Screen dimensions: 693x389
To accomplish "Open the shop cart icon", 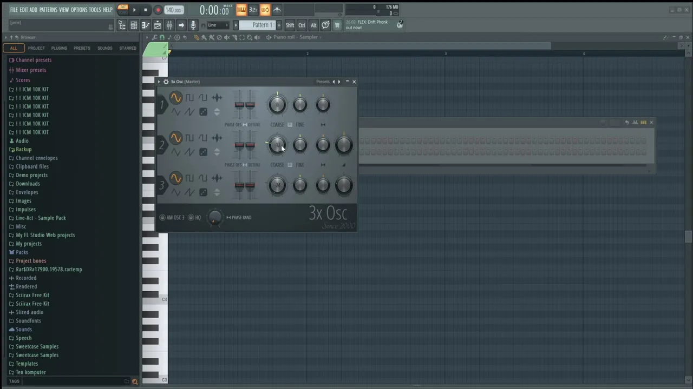I will pyautogui.click(x=337, y=25).
